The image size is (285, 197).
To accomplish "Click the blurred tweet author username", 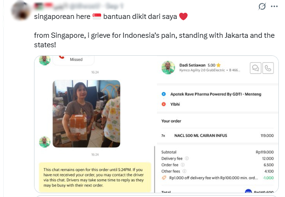I will coord(78,6).
